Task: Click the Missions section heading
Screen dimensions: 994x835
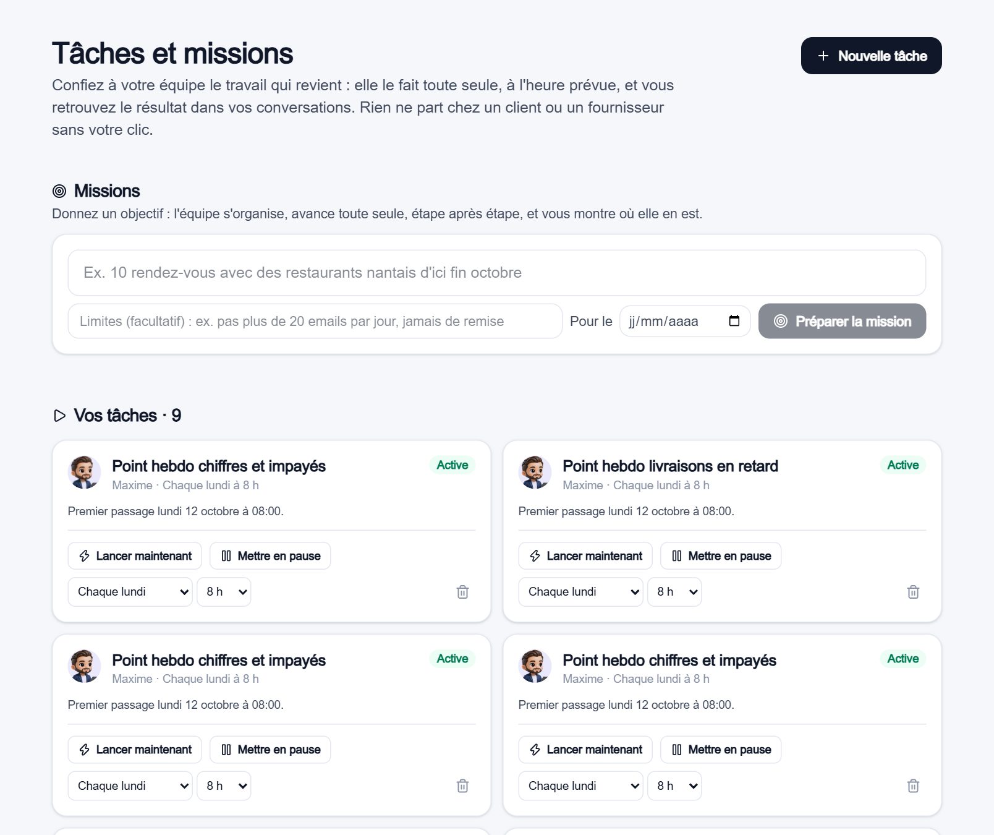Action: [107, 191]
